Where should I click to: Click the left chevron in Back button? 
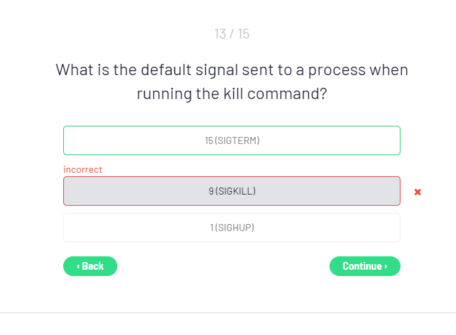click(x=78, y=266)
